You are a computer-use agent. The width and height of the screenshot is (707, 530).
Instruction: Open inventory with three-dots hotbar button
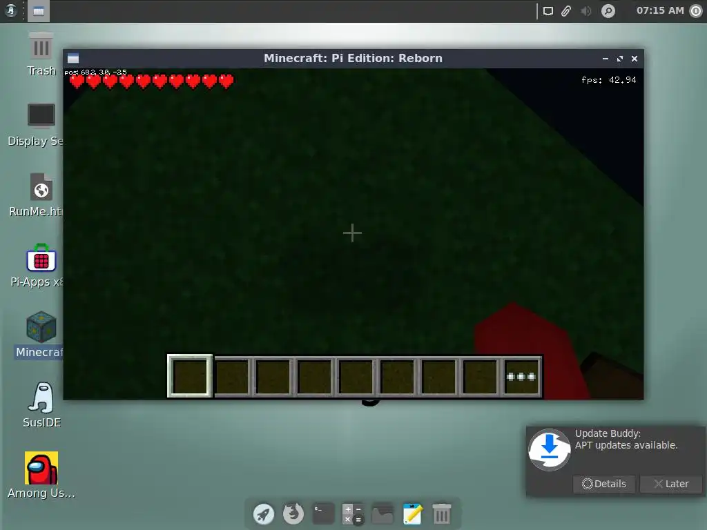[521, 376]
